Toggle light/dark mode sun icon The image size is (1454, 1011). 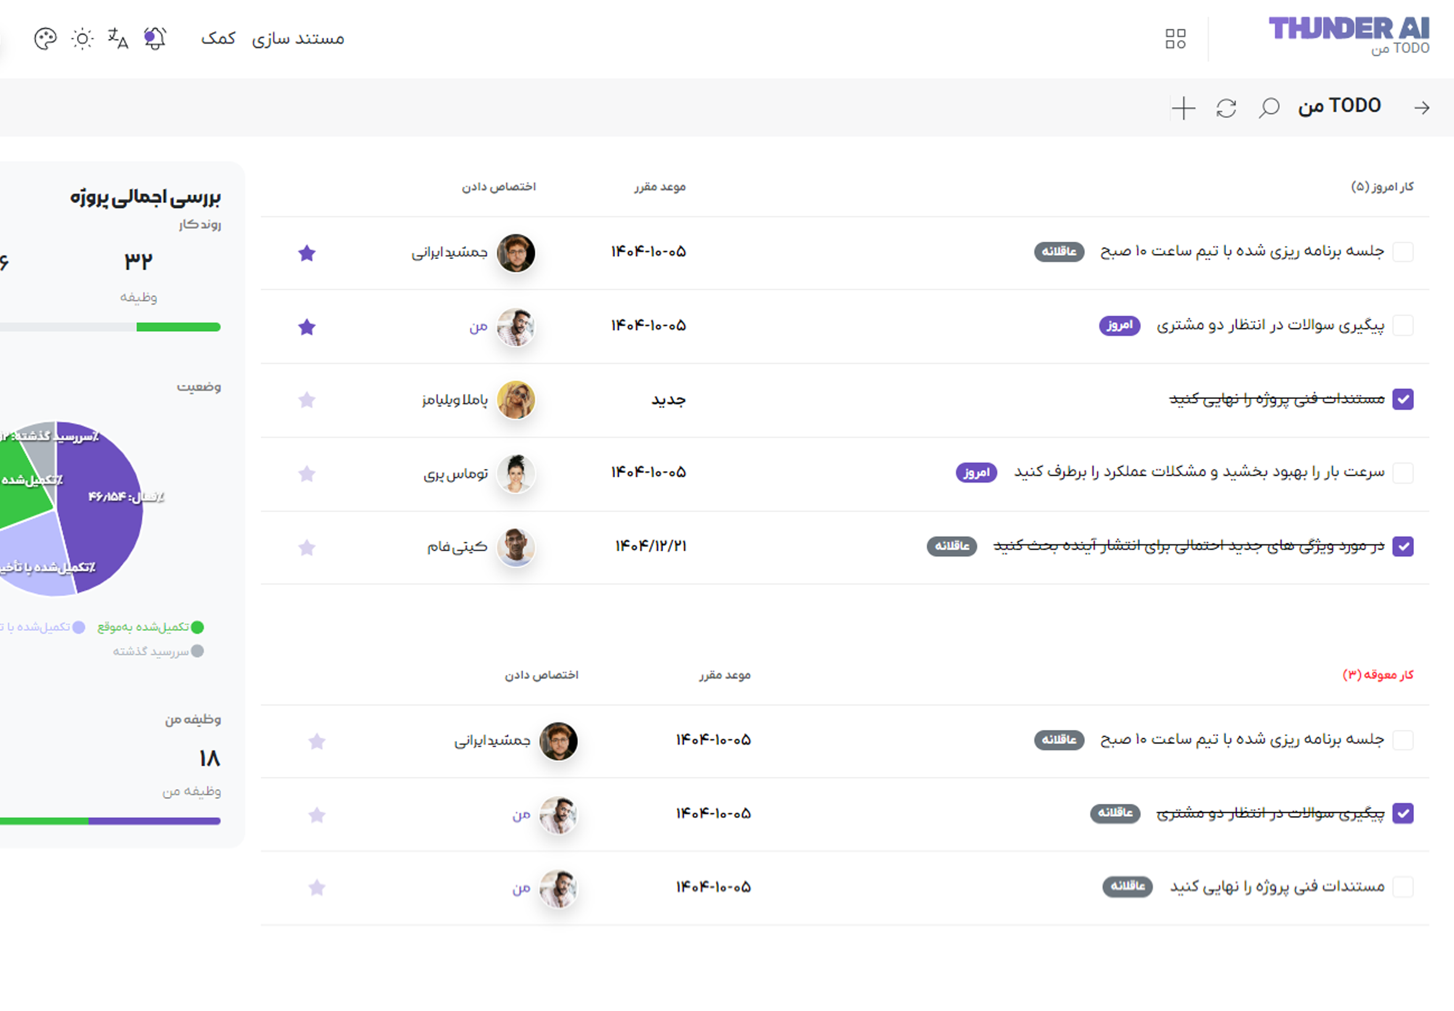point(83,39)
